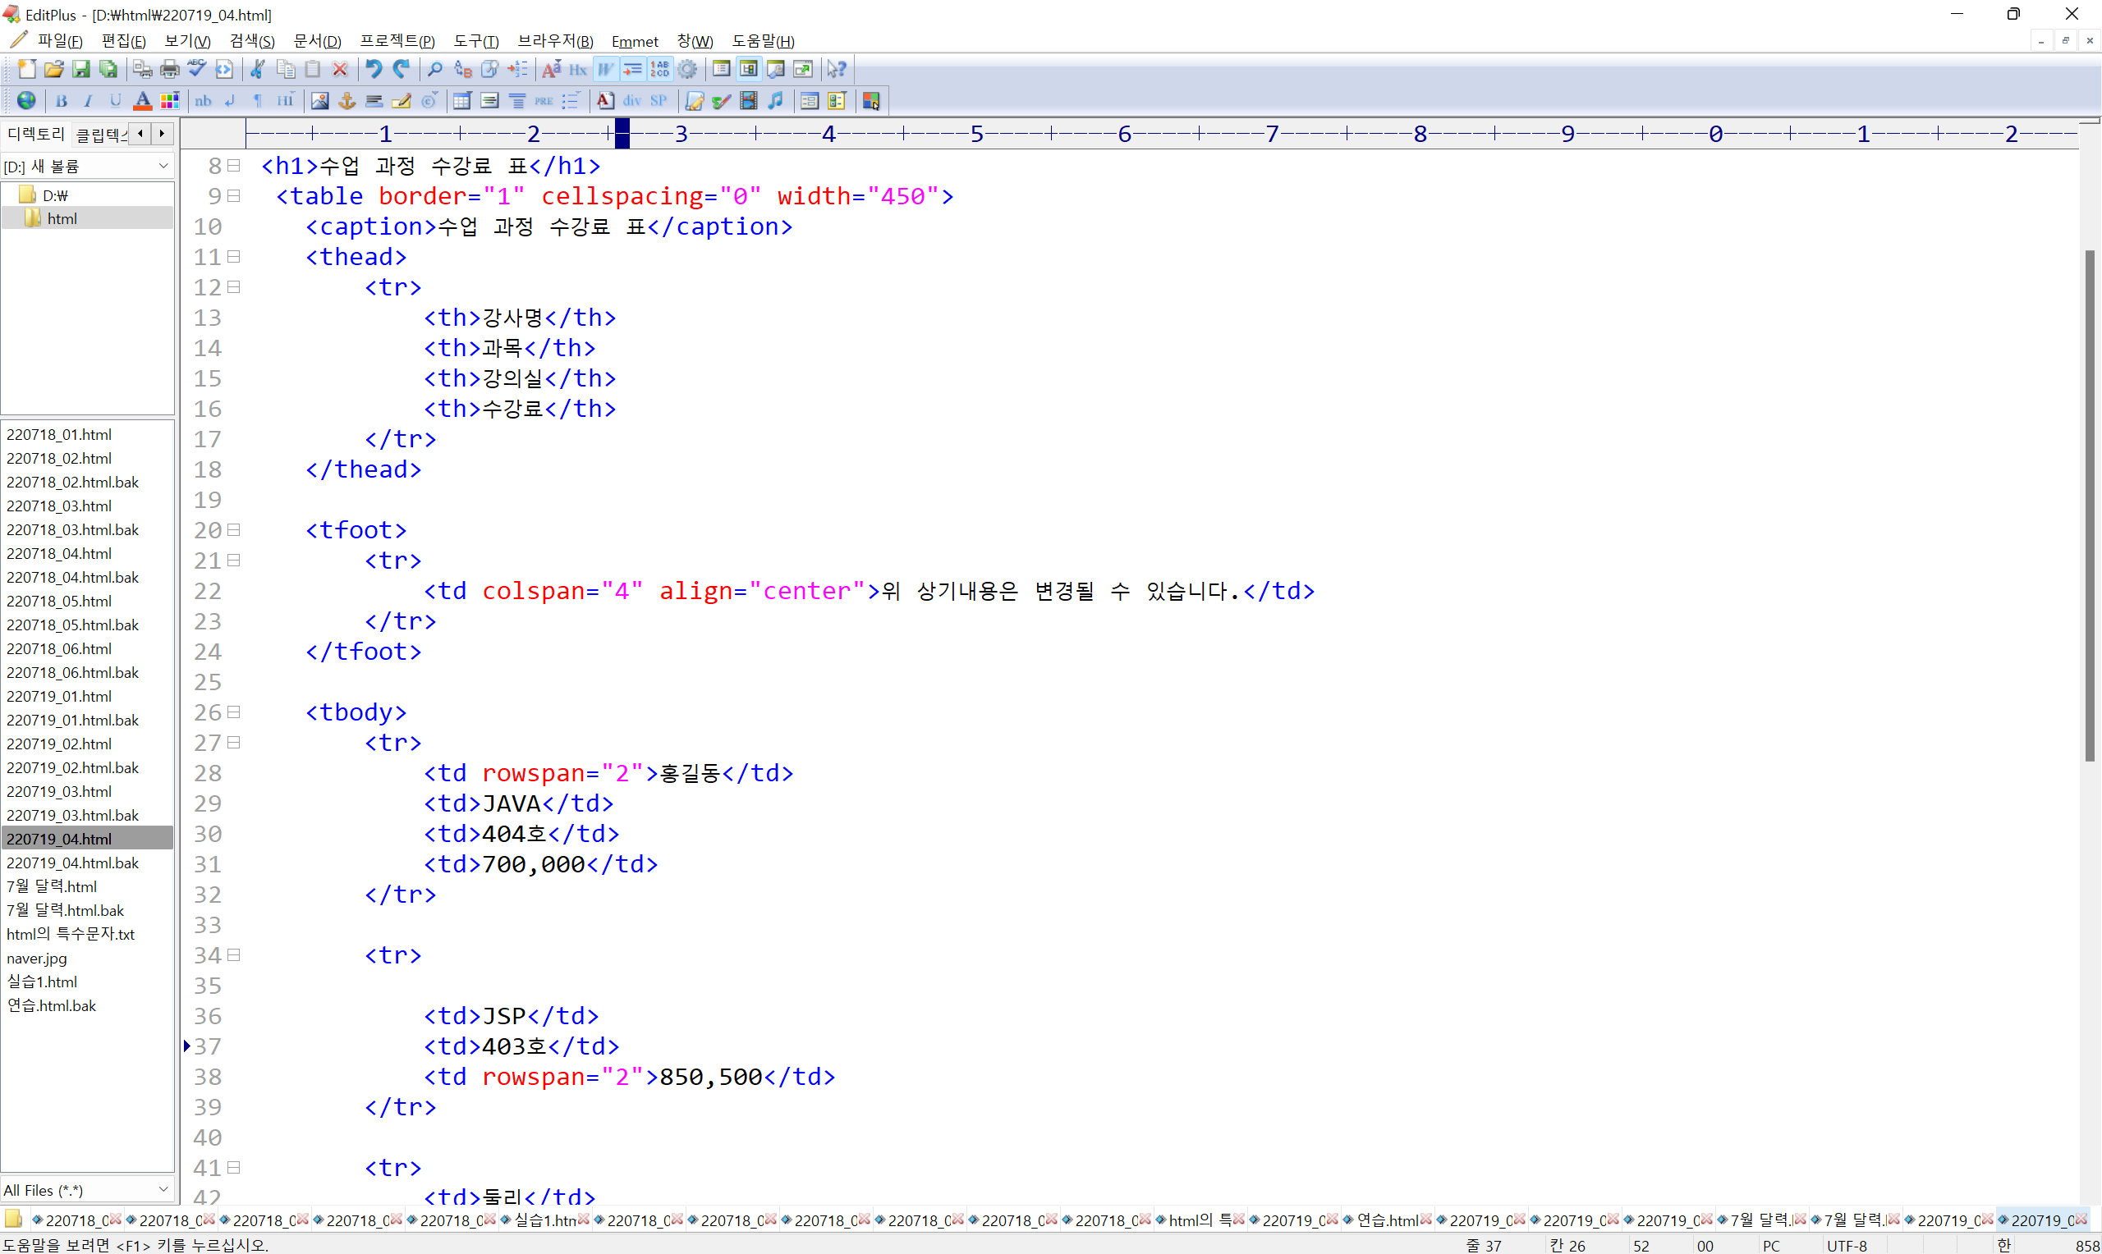Screen dimensions: 2102x1254
Task: Click the Cut scissors icon
Action: click(258, 69)
